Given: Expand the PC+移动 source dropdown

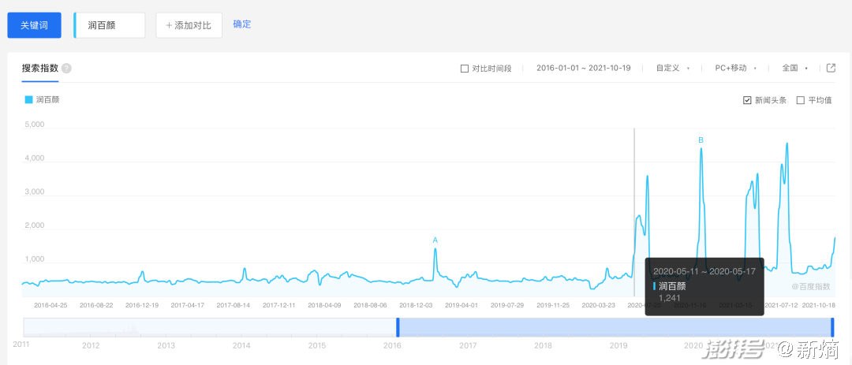Looking at the screenshot, I should [734, 69].
